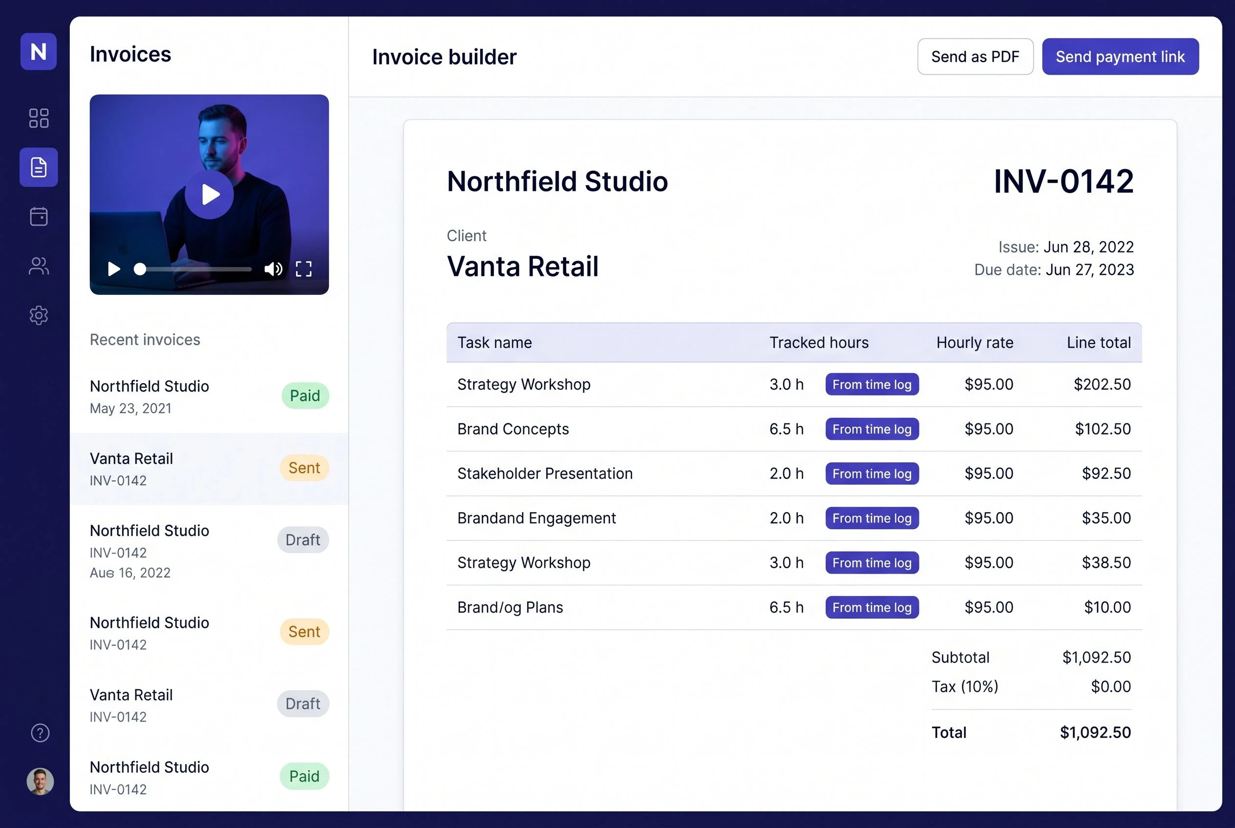Click the $35.00 line total
This screenshot has width=1235, height=828.
pos(1106,518)
